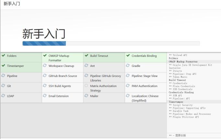This screenshot has width=221, height=139.
Task: Click the green checkmark beside Folders
Action: [3, 56]
